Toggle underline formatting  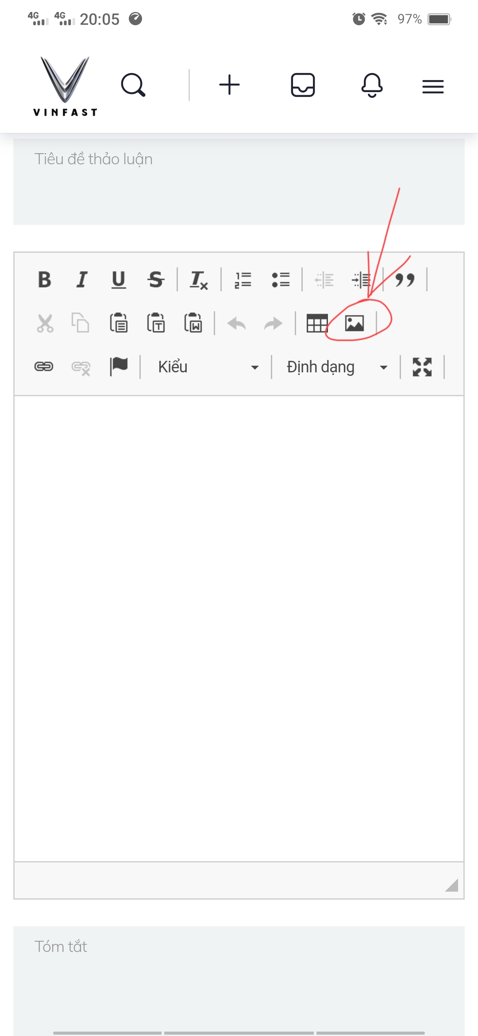coord(119,279)
